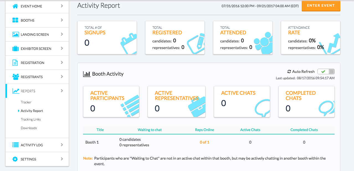The height and width of the screenshot is (171, 354).
Task: Click the Active Chats column header
Action: (250, 130)
